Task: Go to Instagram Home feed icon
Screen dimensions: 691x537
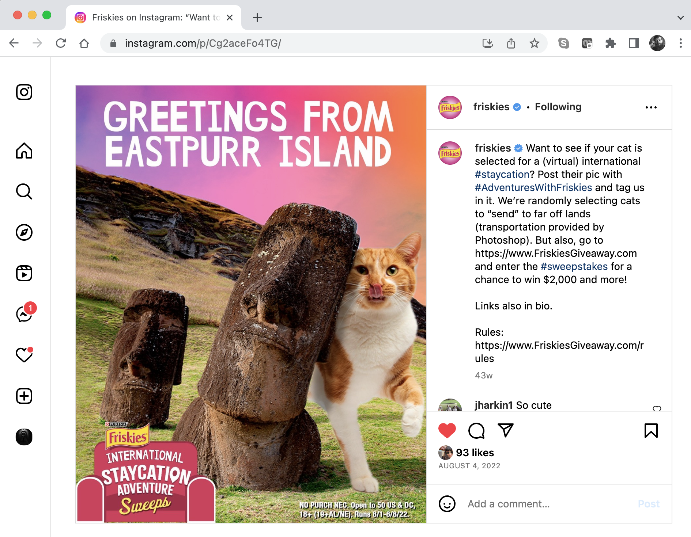Action: click(24, 151)
